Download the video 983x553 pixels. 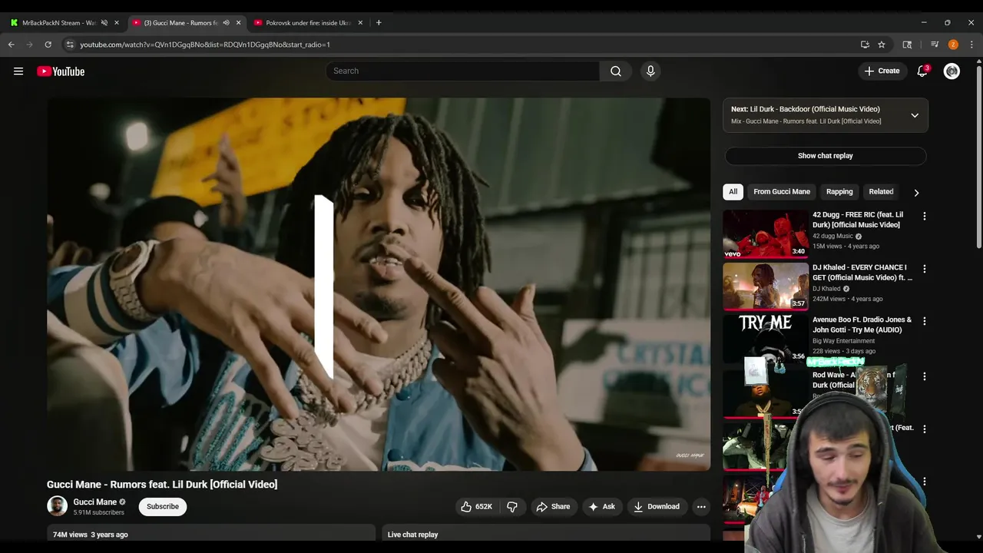(x=657, y=507)
